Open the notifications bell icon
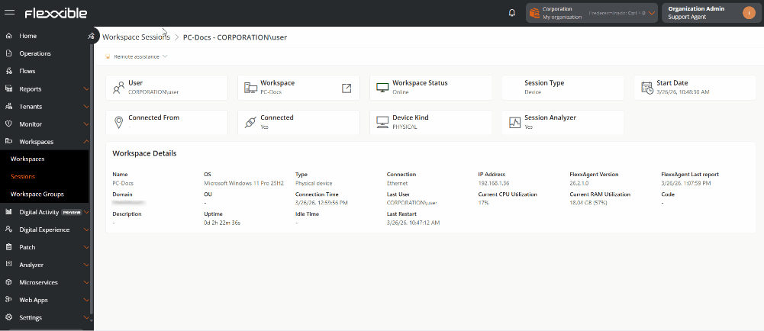764x331 pixels. (511, 13)
